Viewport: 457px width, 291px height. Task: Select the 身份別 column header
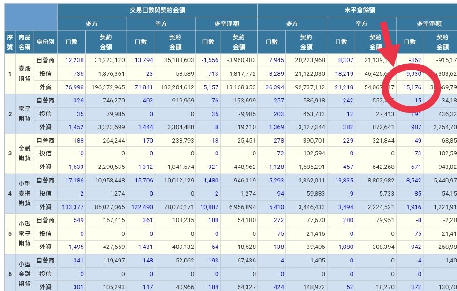point(45,42)
